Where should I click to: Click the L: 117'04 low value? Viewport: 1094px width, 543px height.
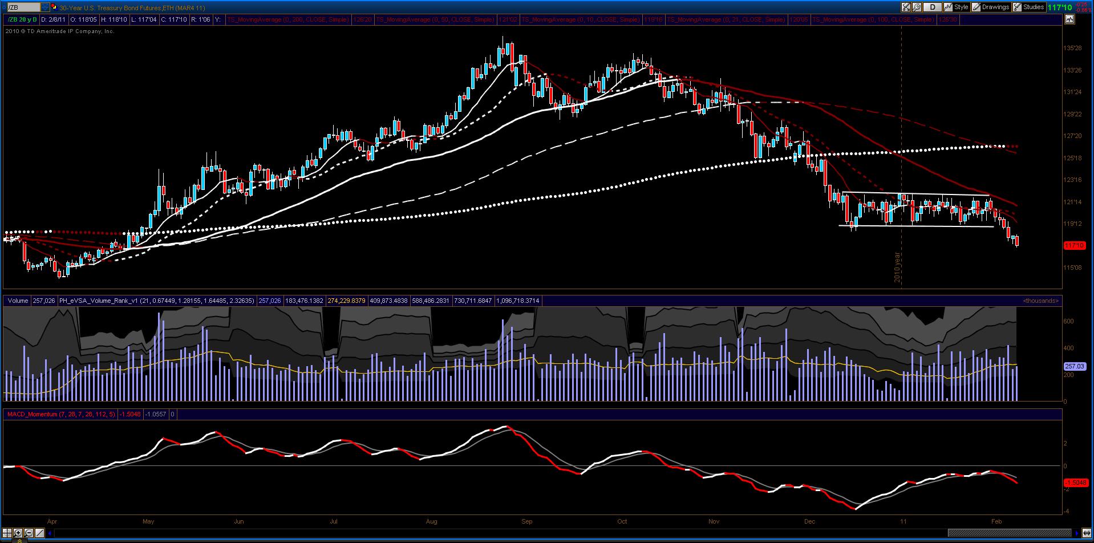[x=143, y=19]
